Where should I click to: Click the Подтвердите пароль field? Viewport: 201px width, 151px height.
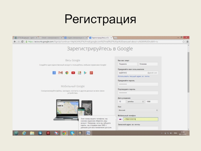138,93
